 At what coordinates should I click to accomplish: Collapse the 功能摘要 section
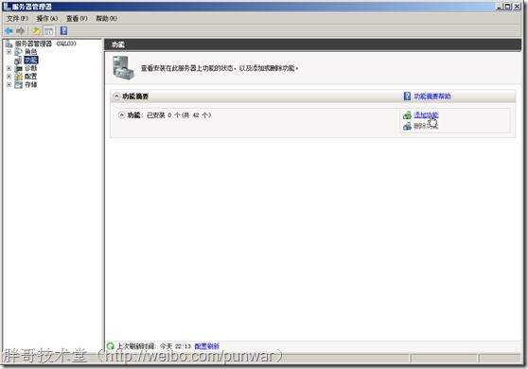coord(116,97)
